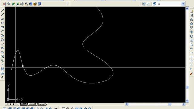Image resolution: width=194 pixels, height=109 pixels.
Task: Select the Offset tool
Action: tap(191, 24)
